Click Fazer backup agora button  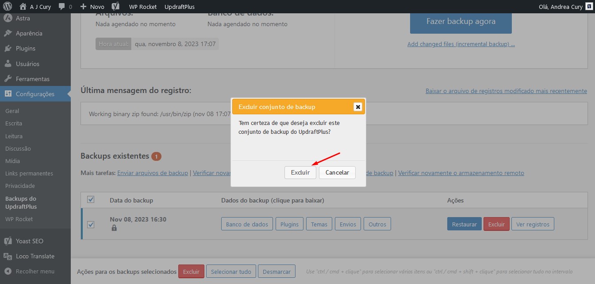(x=461, y=21)
